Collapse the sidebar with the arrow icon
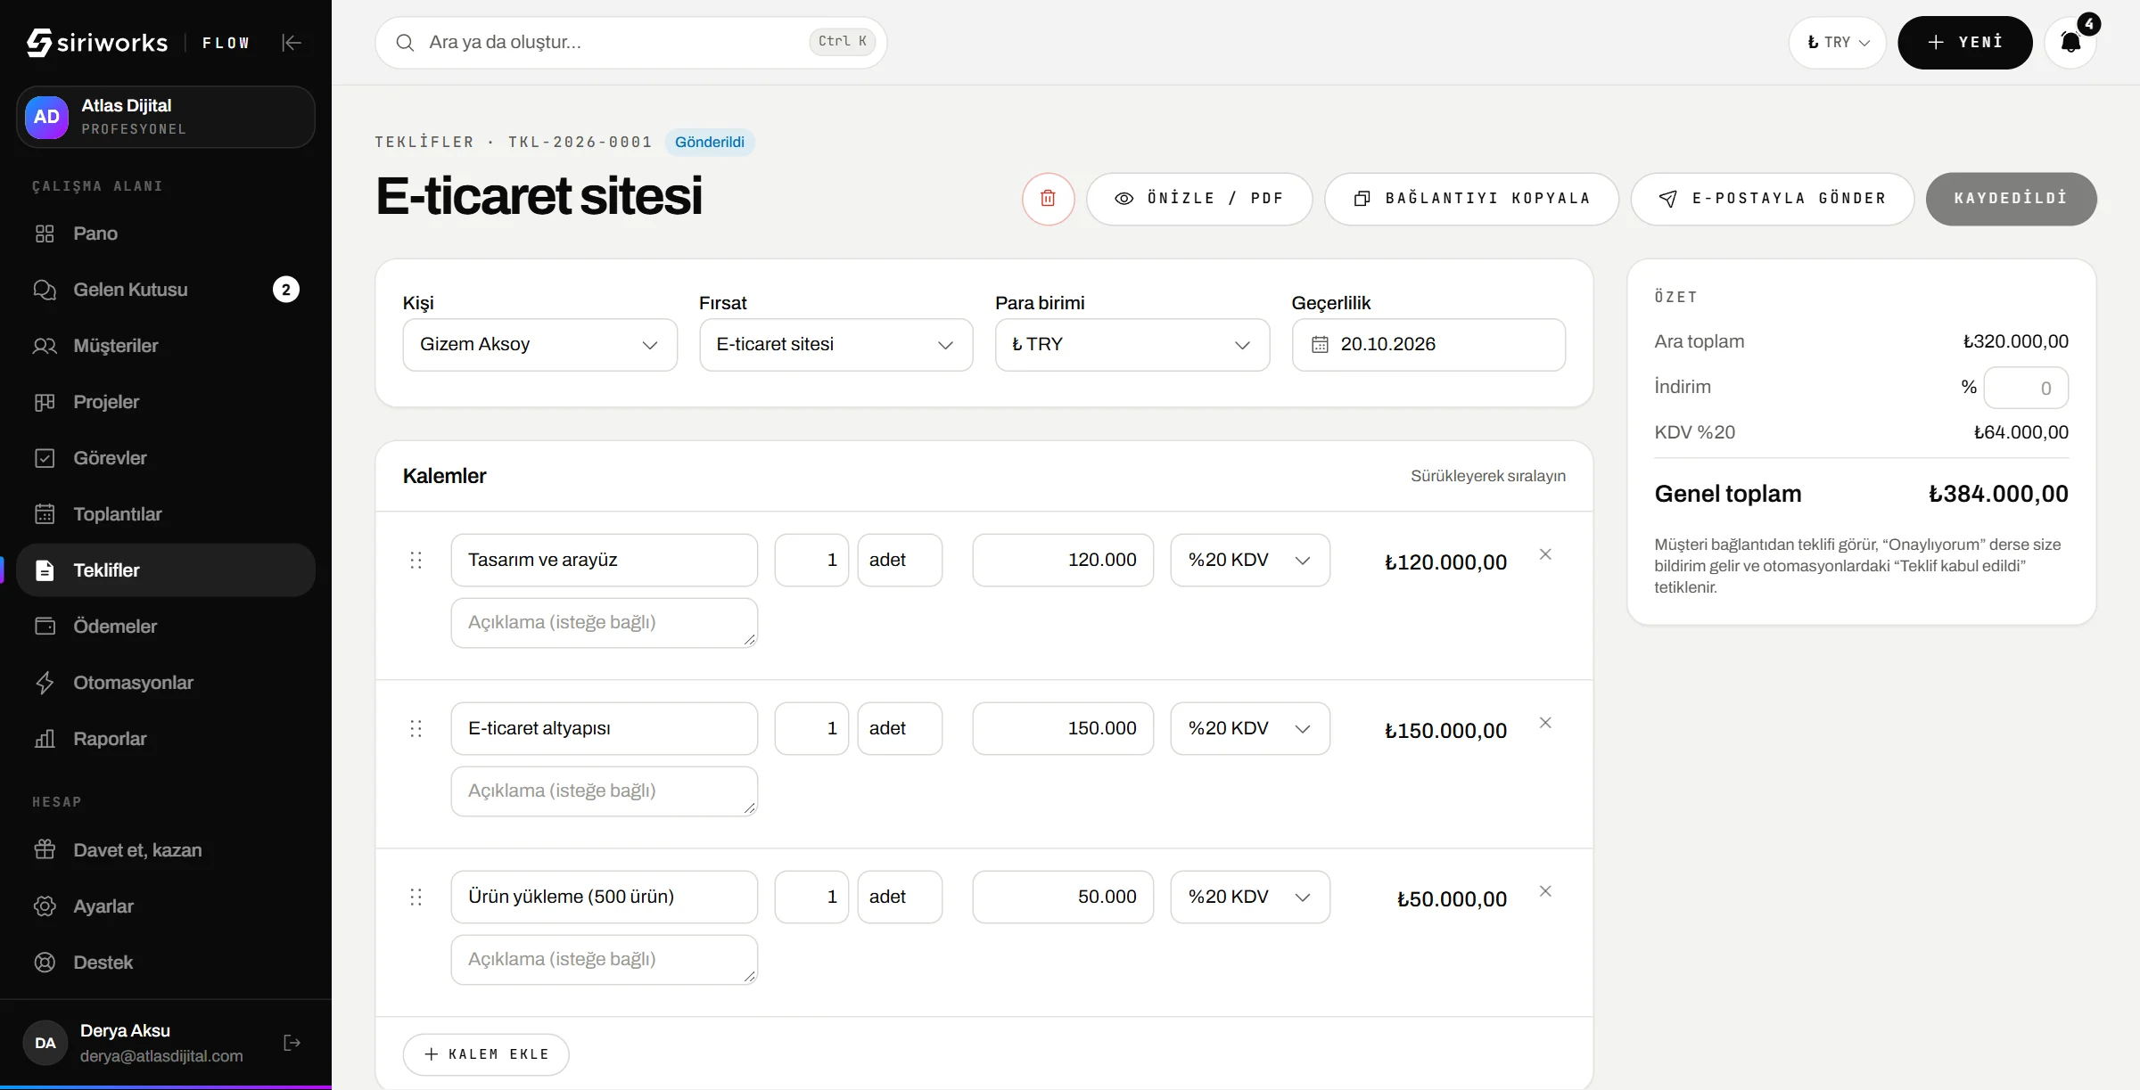This screenshot has height=1090, width=2140. tap(292, 42)
